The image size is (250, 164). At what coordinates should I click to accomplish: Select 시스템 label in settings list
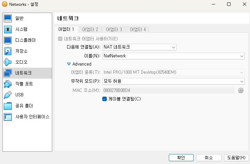point(21,29)
